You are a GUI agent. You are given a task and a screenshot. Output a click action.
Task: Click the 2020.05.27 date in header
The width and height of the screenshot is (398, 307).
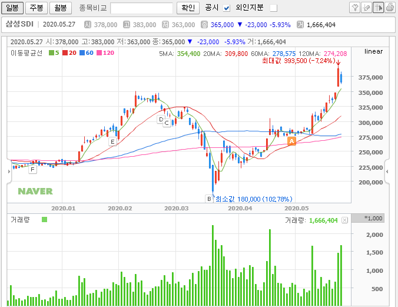point(59,24)
